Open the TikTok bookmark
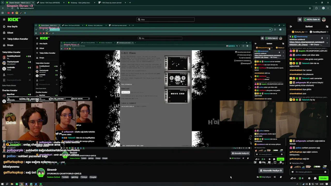This screenshot has height=186, width=331. pyautogui.click(x=21, y=13)
